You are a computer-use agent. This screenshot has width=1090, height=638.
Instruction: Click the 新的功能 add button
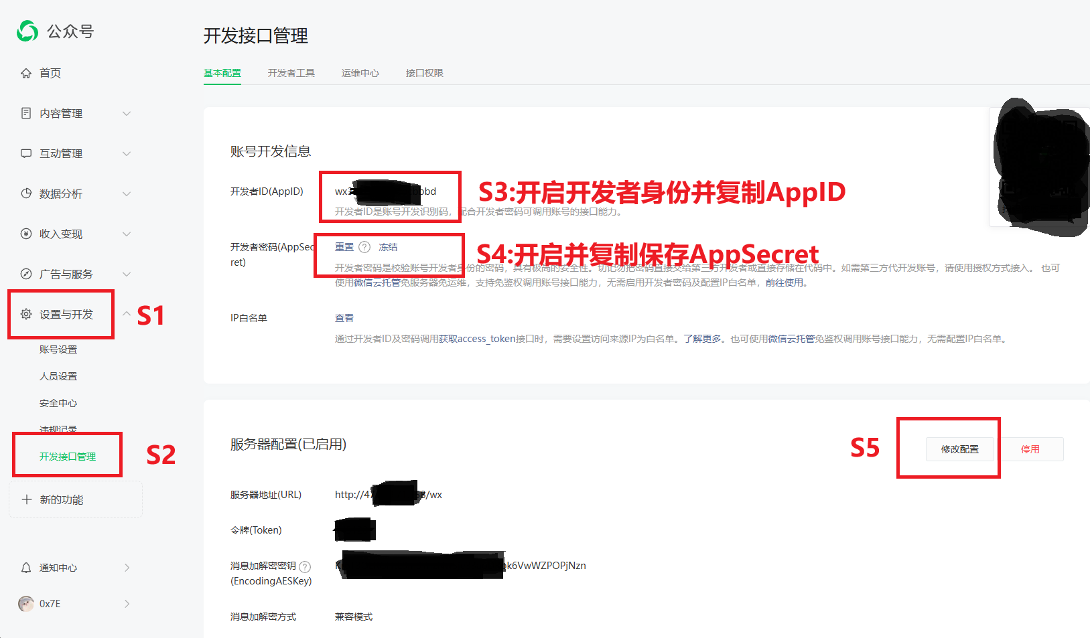(x=61, y=499)
